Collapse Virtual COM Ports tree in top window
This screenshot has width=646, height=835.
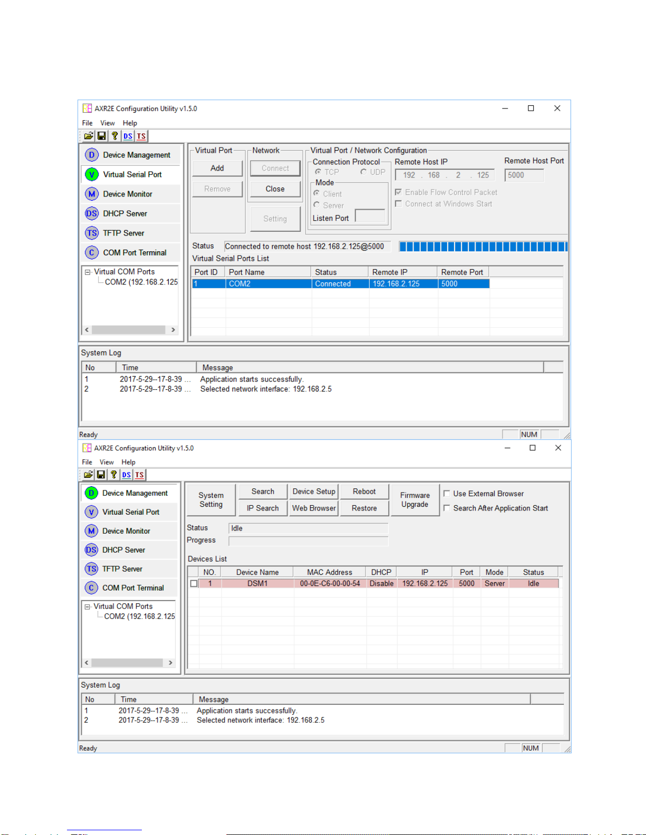tap(88, 272)
